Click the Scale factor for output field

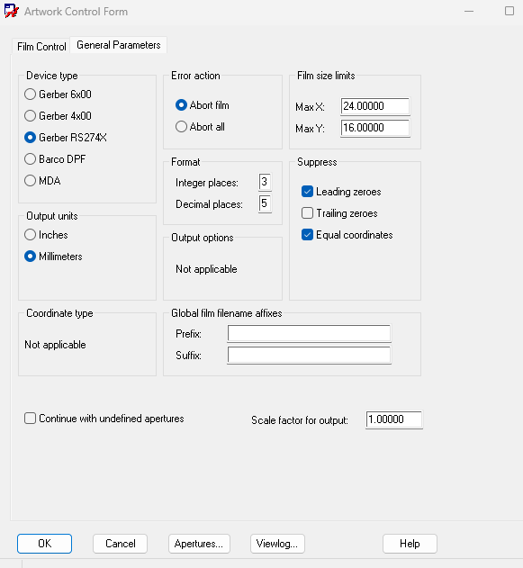pyautogui.click(x=394, y=419)
